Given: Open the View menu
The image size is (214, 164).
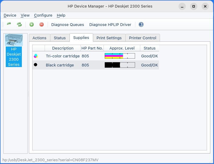Looking at the screenshot, I should point(25,15).
